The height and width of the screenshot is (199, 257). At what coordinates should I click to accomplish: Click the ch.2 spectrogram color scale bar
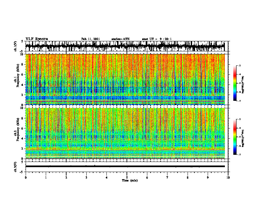coord(235,137)
